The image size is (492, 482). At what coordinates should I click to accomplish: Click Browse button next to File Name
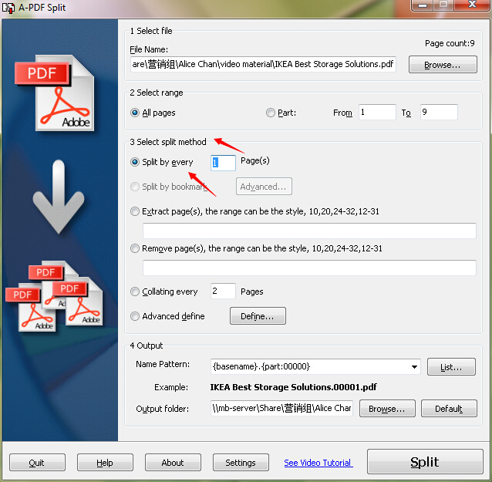(443, 65)
